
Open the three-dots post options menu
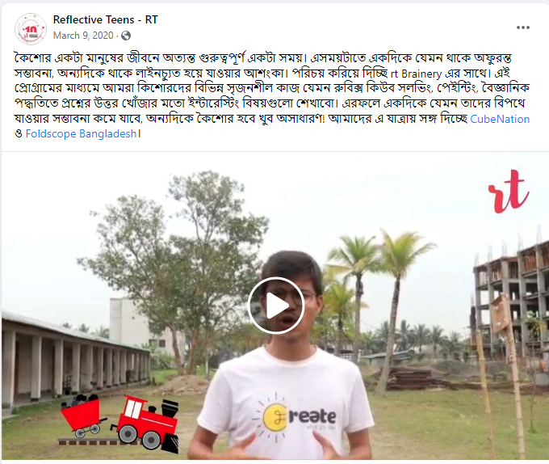(x=522, y=27)
